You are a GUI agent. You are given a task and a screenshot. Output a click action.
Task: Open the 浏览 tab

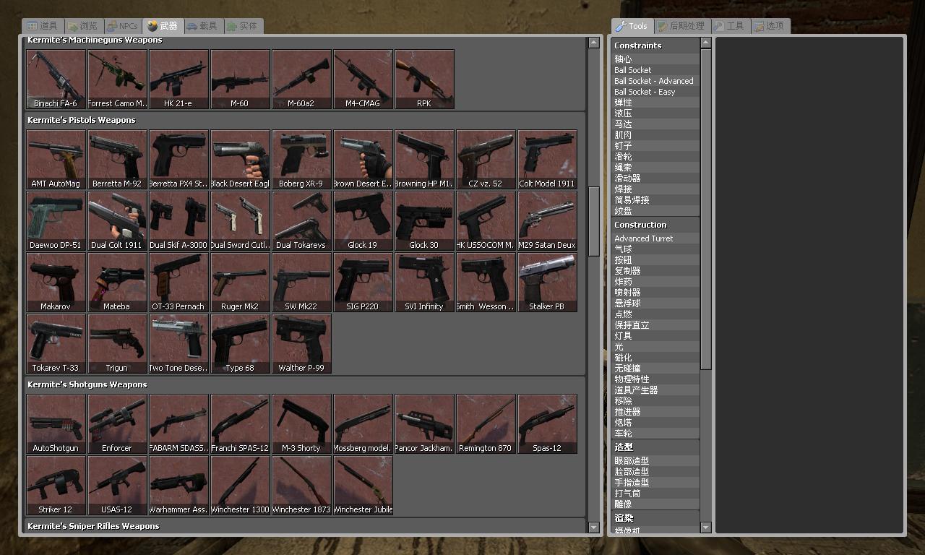point(82,26)
